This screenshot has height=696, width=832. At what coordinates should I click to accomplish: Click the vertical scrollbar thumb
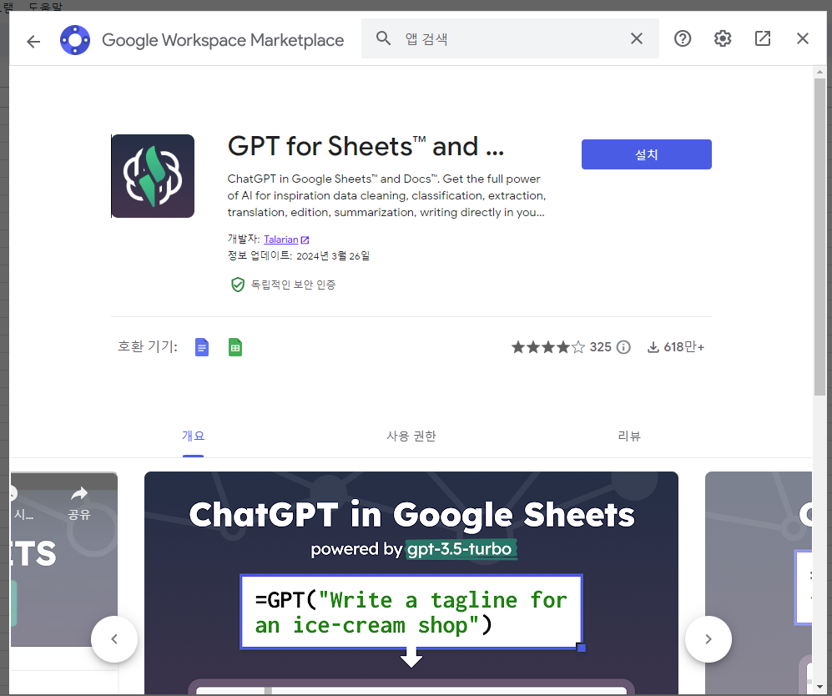tap(819, 236)
